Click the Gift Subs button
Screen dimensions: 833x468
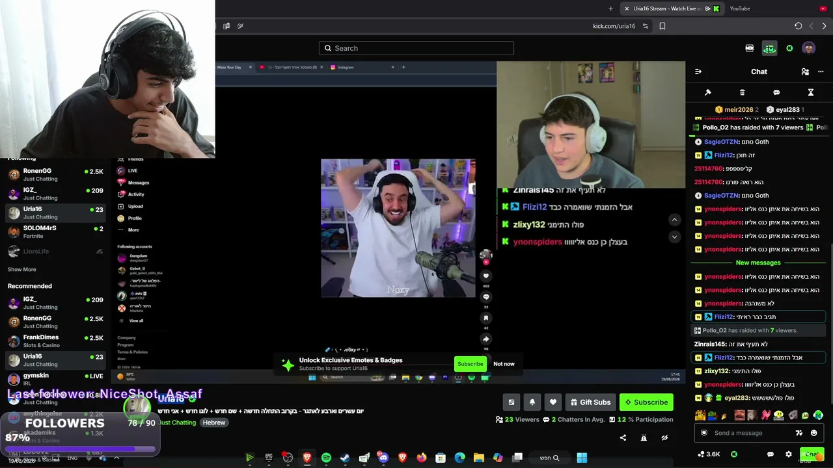[590, 402]
